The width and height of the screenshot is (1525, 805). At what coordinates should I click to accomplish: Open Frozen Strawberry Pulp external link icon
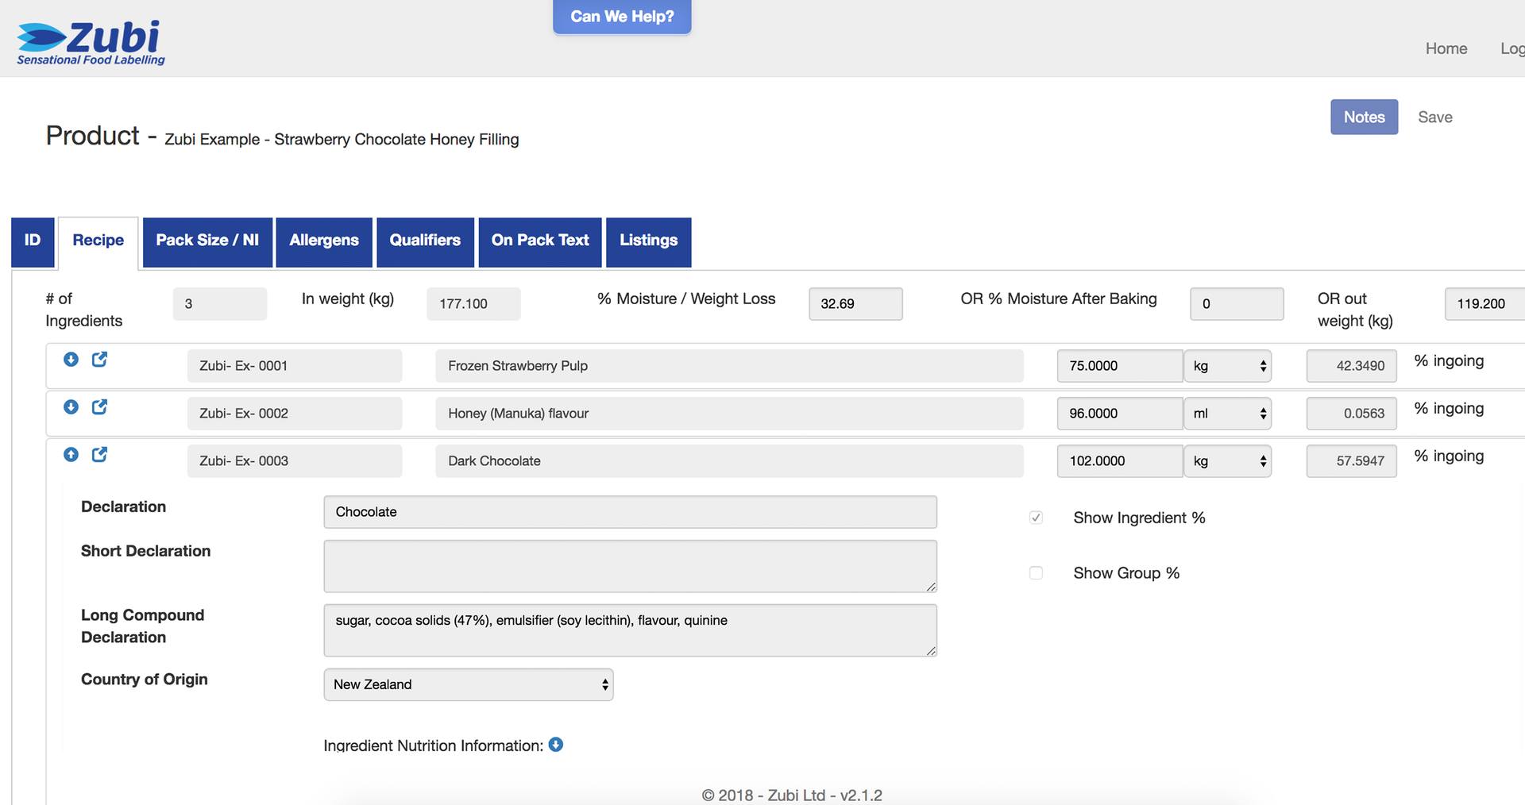[x=99, y=360]
